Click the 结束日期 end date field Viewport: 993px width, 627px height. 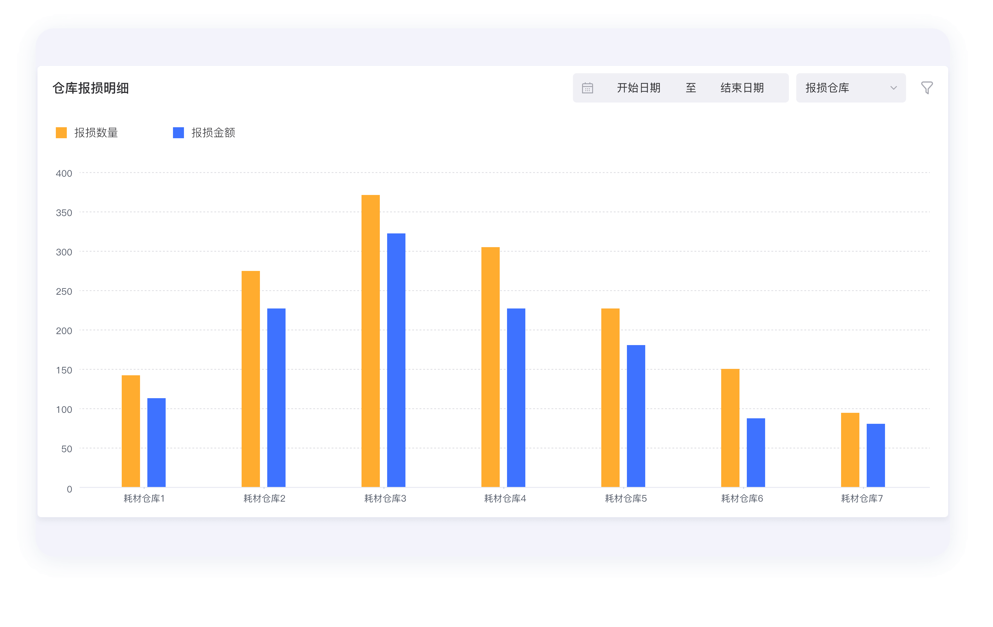click(742, 88)
